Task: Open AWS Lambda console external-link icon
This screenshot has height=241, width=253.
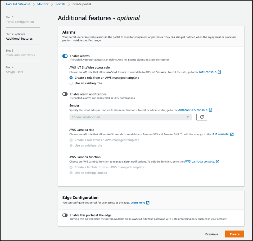Action: coord(217,161)
